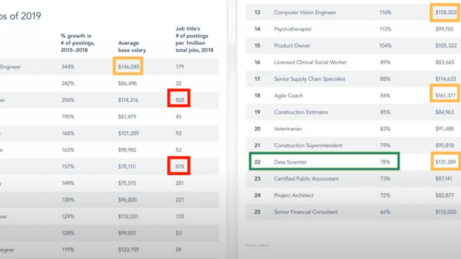Select the Certified Public Accountant title

coord(306,179)
